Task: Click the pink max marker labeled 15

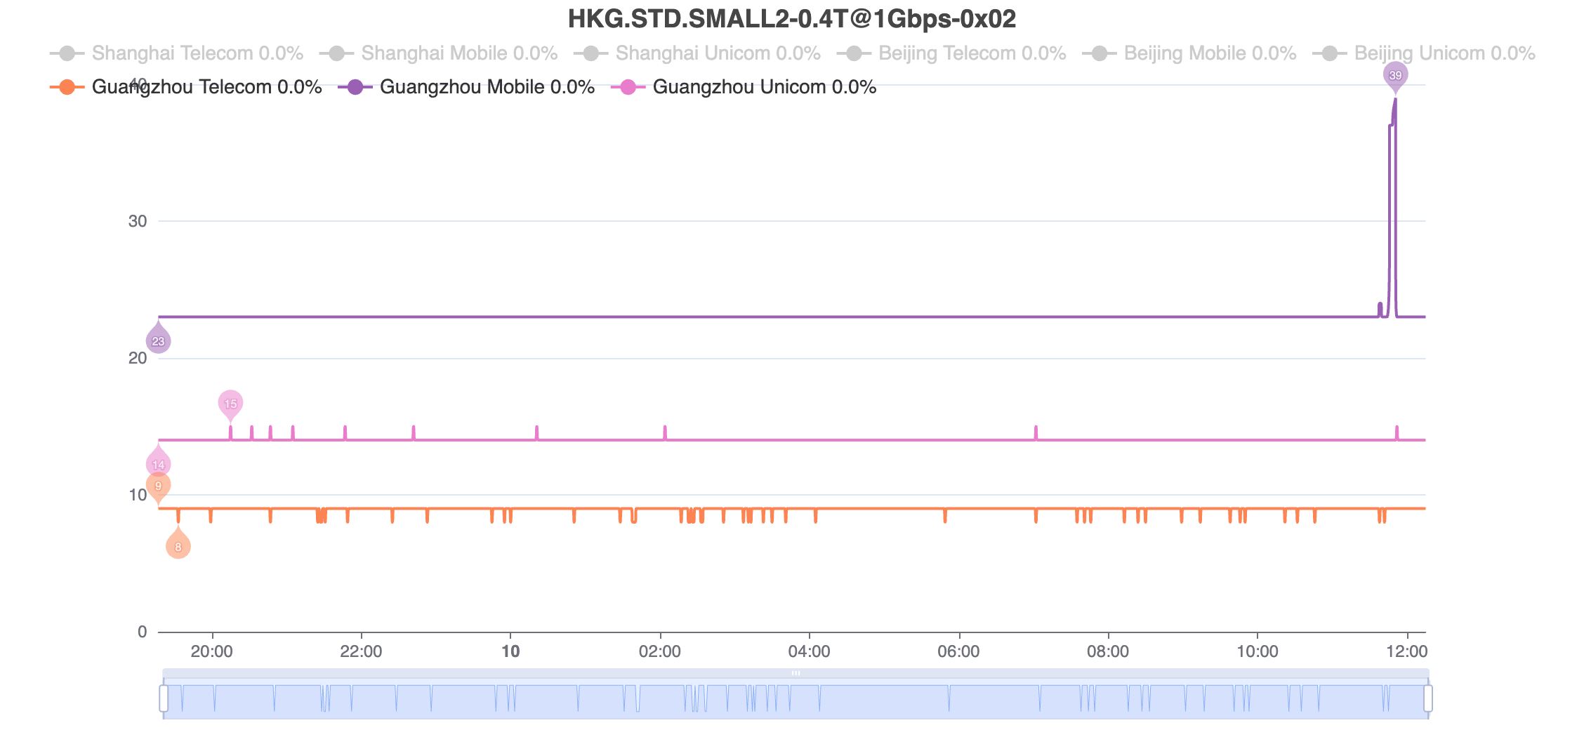Action: point(230,403)
